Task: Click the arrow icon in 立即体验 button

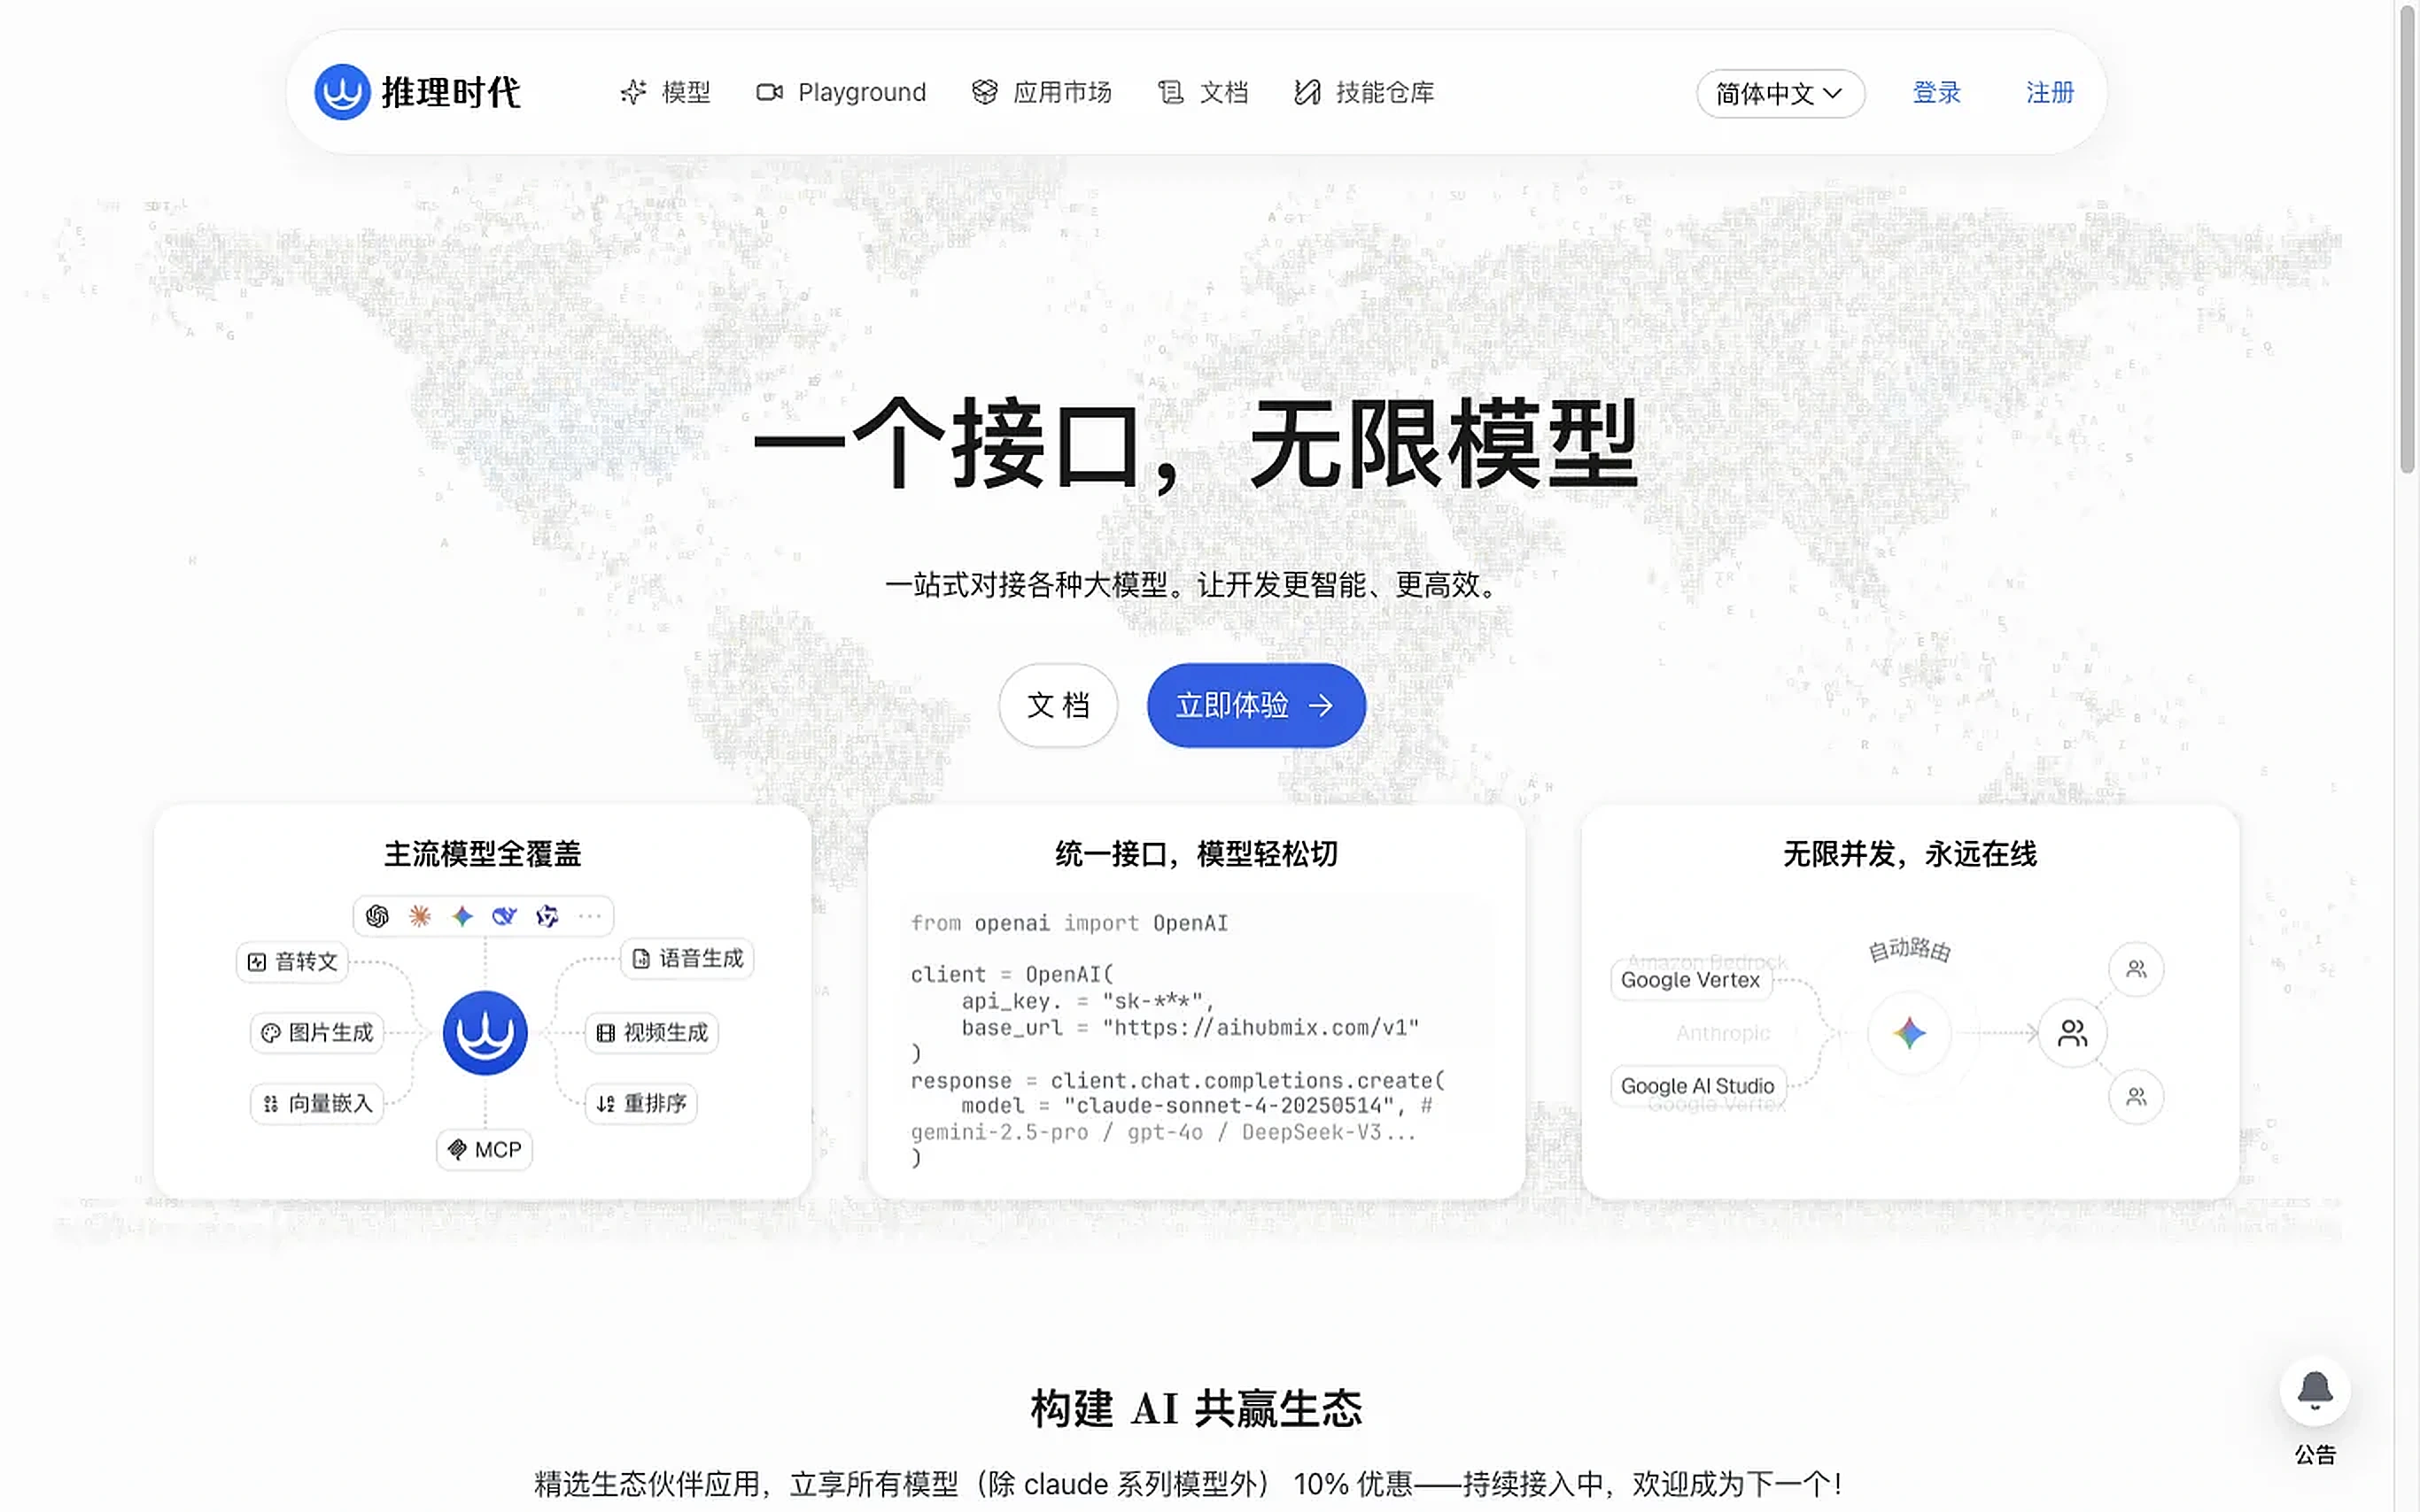Action: (x=1321, y=705)
